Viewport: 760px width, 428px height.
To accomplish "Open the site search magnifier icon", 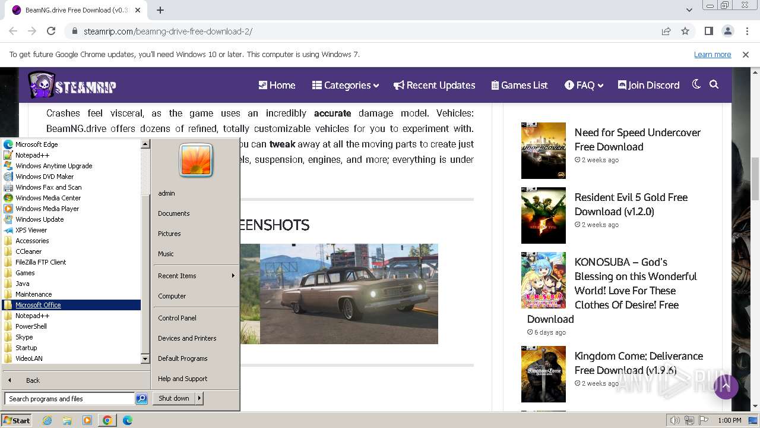I will [714, 84].
